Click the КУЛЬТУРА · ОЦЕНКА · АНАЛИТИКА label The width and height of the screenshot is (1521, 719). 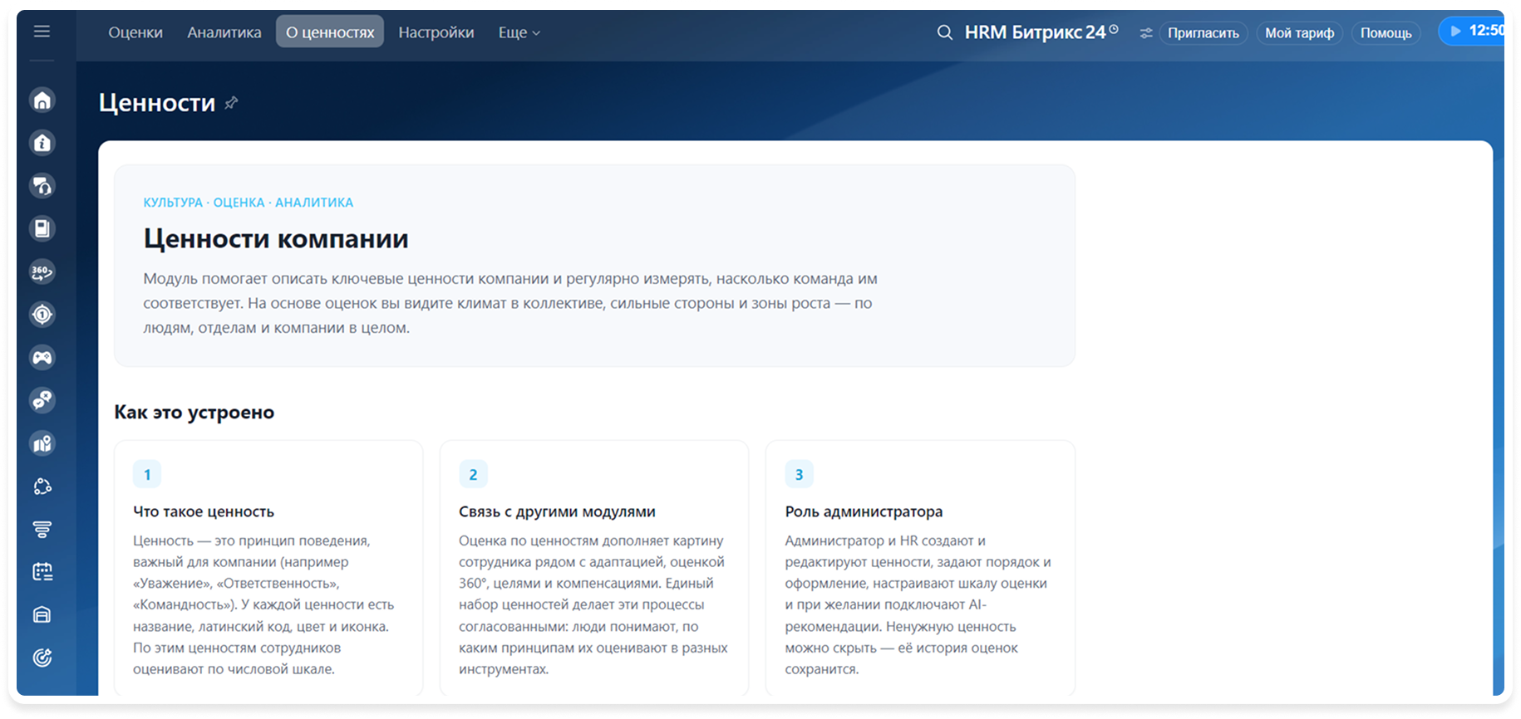[249, 203]
